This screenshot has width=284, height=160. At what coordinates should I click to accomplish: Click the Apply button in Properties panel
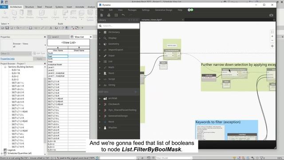click(39, 59)
